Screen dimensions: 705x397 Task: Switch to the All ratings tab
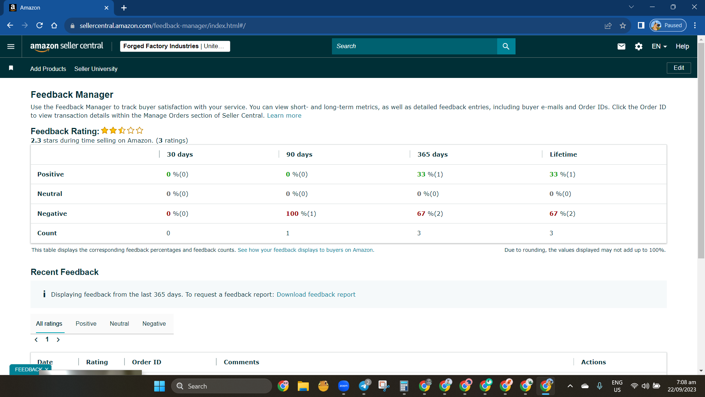point(49,324)
